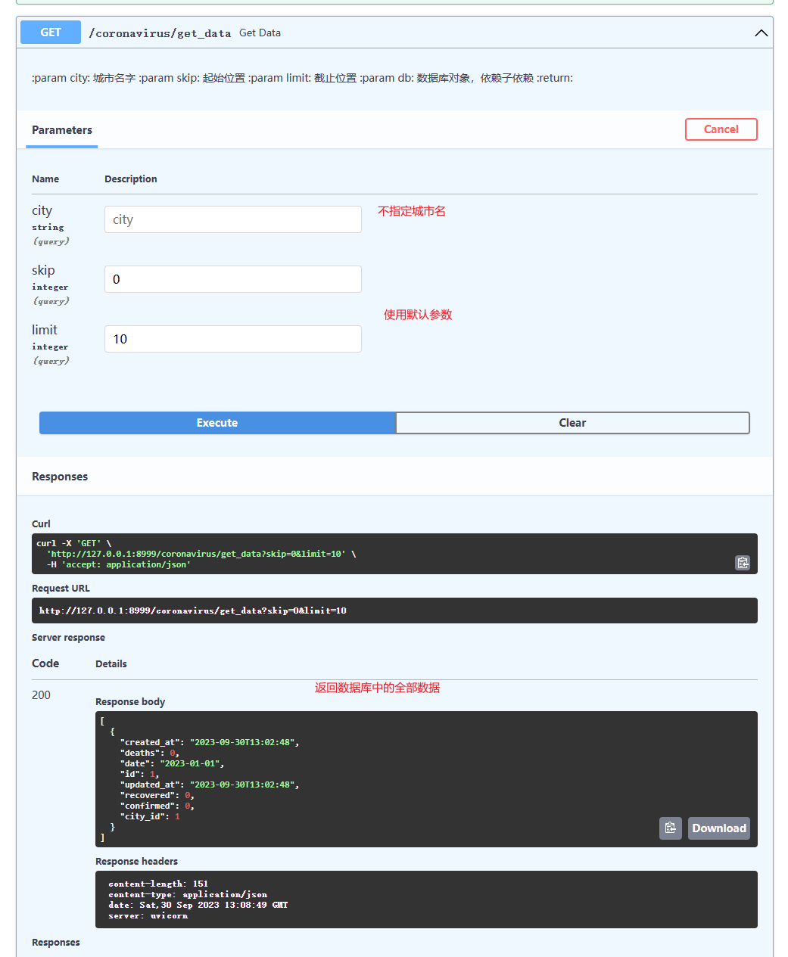788x957 pixels.
Task: Cancel the try-it-out mode
Action: pos(721,129)
